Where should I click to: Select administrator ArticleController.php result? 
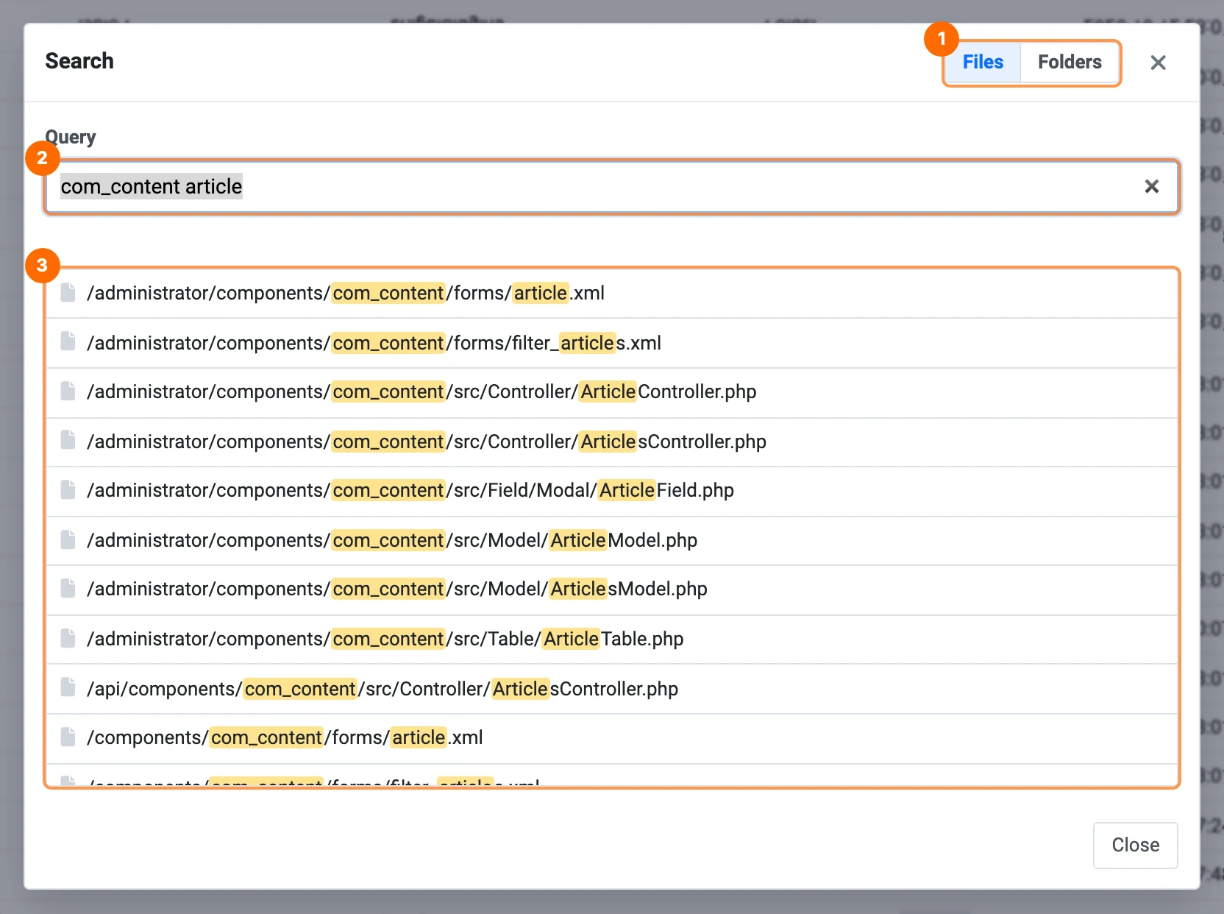pyautogui.click(x=612, y=392)
